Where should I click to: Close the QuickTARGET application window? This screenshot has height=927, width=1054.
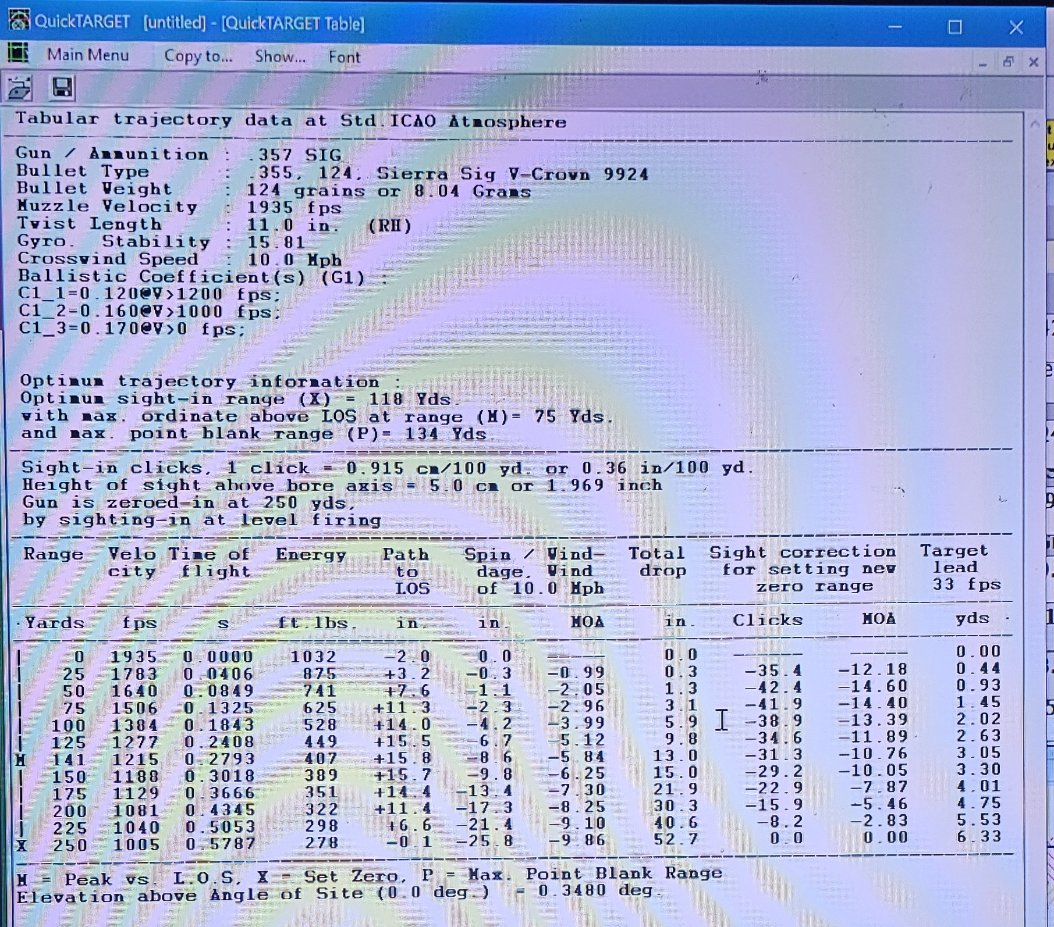pos(1016,27)
